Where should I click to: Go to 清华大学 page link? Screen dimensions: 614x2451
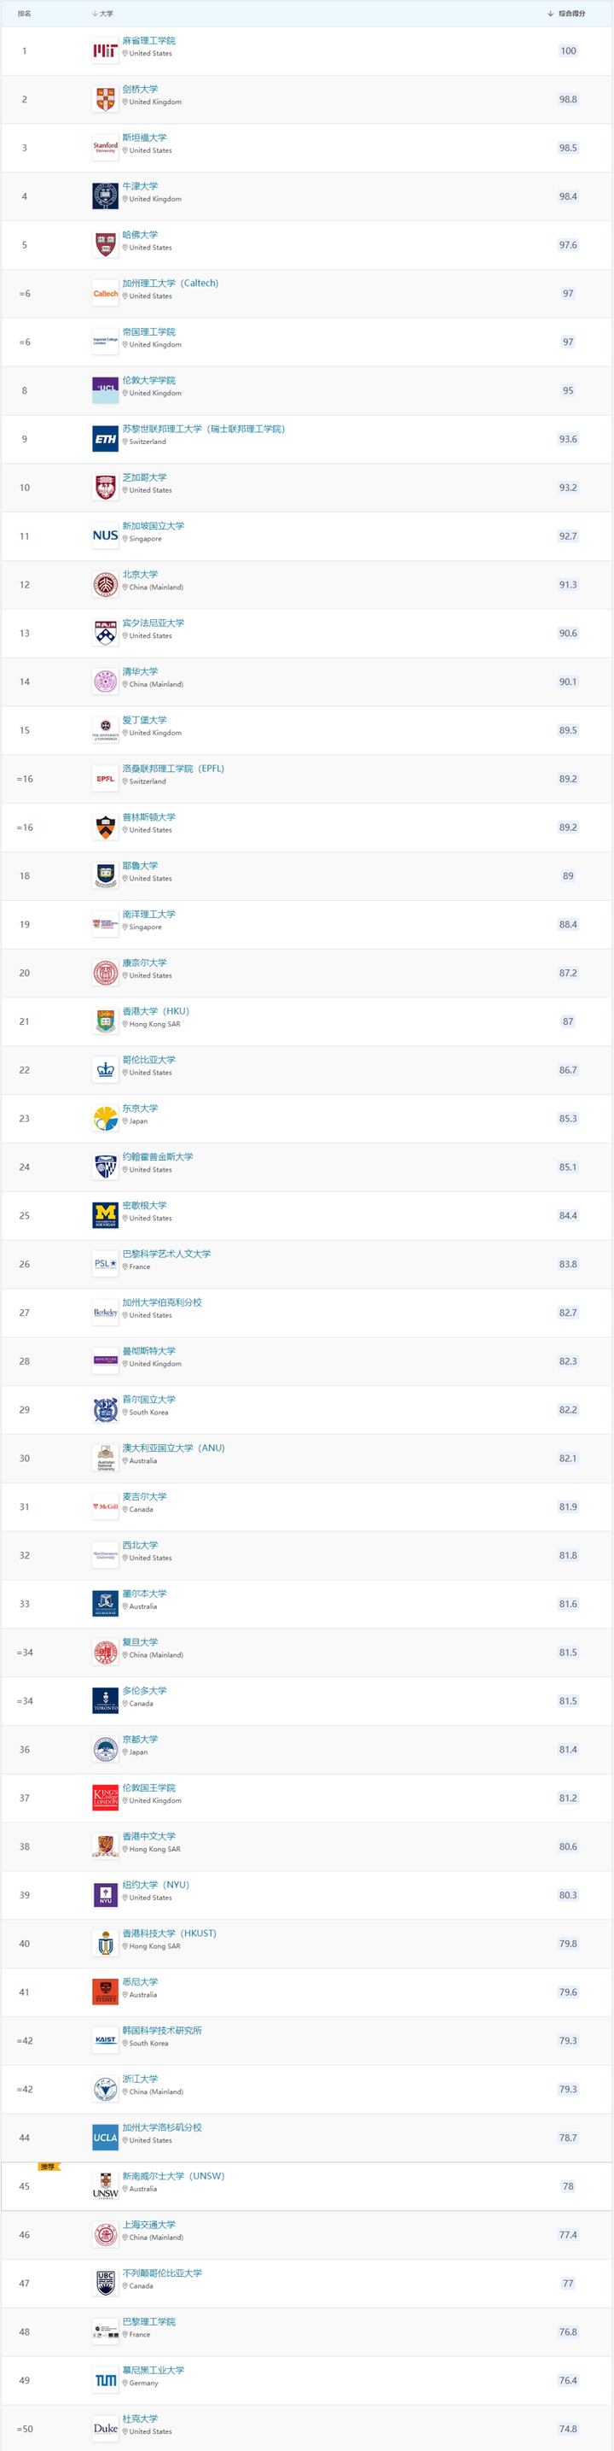(140, 672)
